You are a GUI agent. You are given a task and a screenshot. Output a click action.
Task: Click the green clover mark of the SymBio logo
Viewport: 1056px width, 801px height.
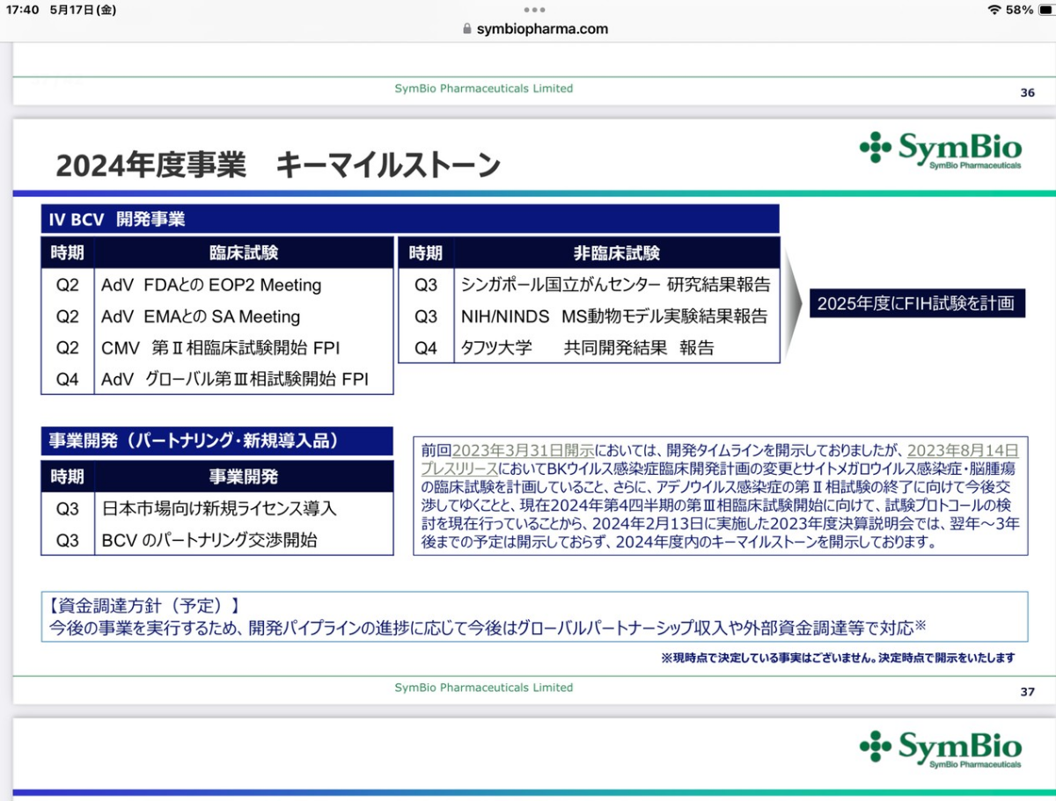(x=875, y=148)
